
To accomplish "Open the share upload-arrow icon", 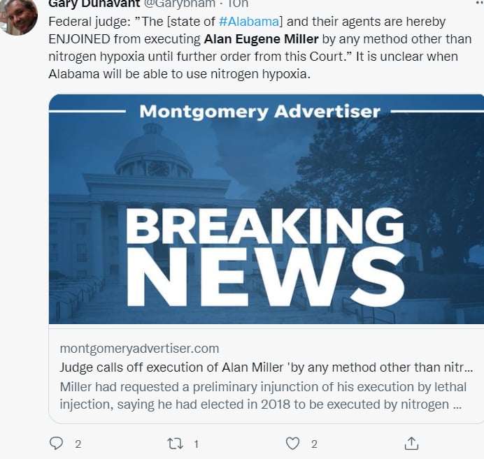I will [411, 443].
